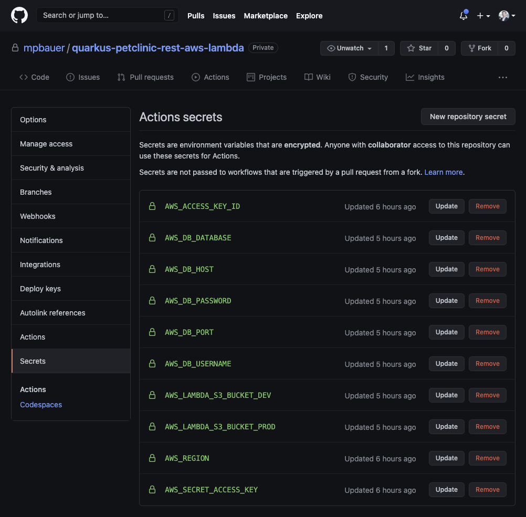Switch to the repository Issues tab
The image size is (526, 517).
[83, 77]
